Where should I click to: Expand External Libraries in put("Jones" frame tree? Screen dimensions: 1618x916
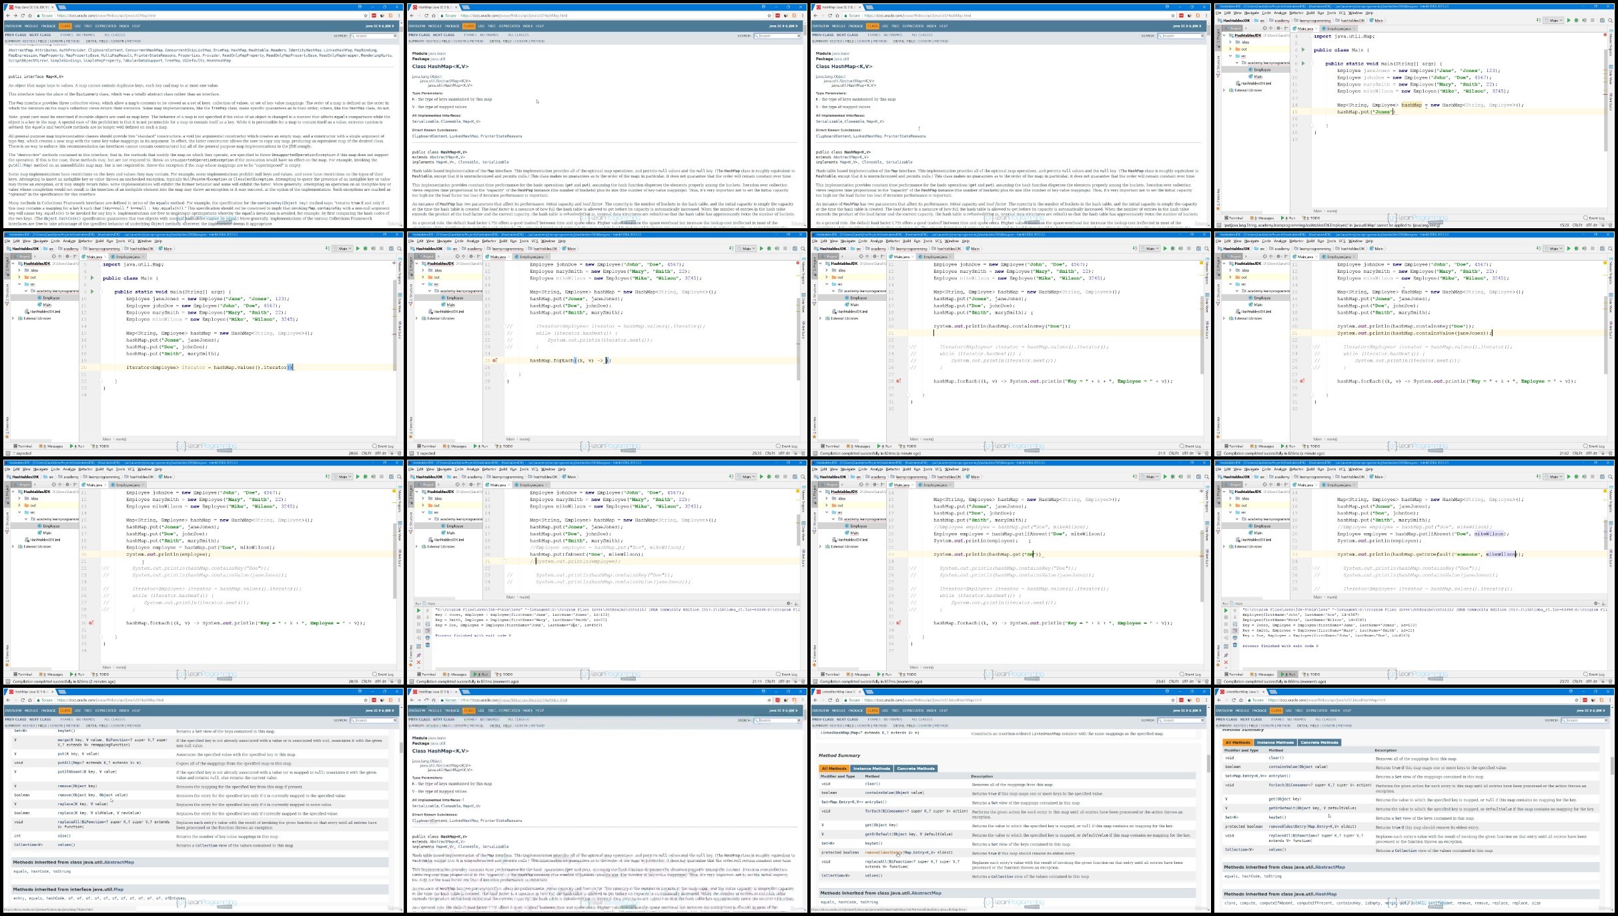coord(1224,90)
